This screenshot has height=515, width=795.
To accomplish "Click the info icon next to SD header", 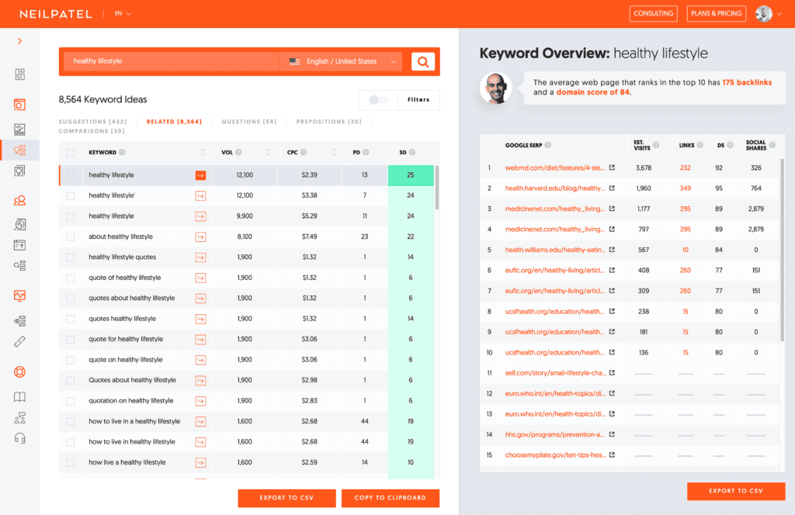I will click(412, 153).
